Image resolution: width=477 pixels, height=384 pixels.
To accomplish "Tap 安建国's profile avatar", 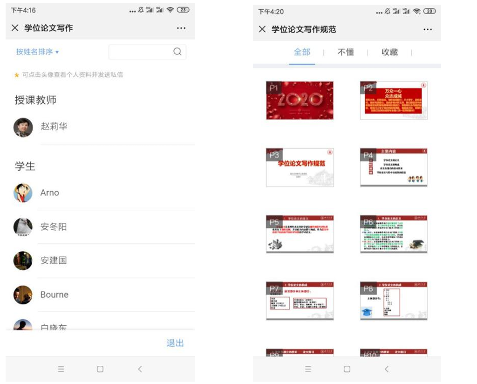I will coord(23,261).
